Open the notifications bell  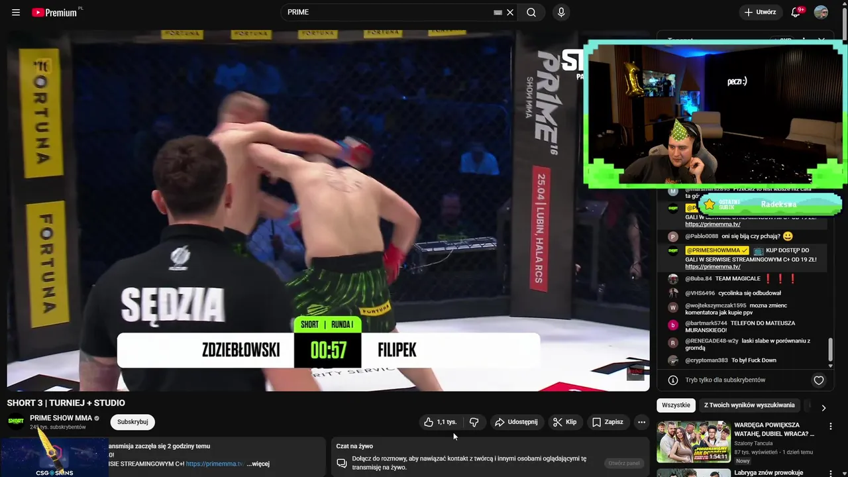(x=796, y=13)
